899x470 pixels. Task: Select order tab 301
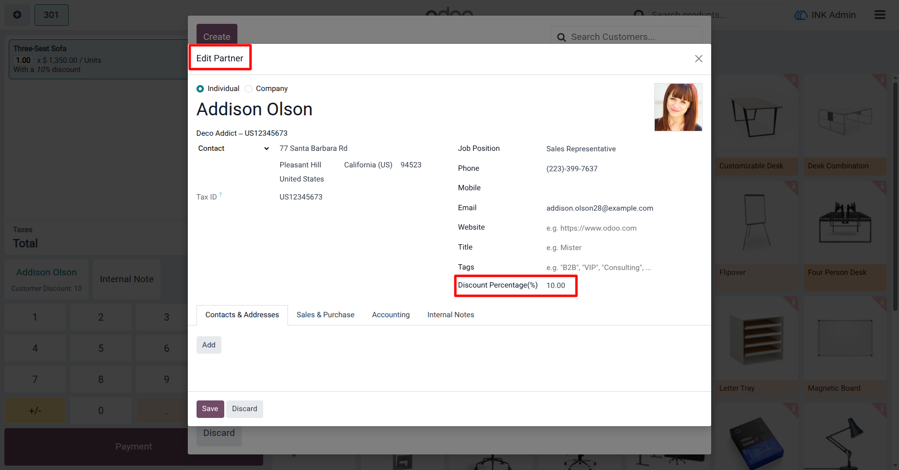coord(51,15)
